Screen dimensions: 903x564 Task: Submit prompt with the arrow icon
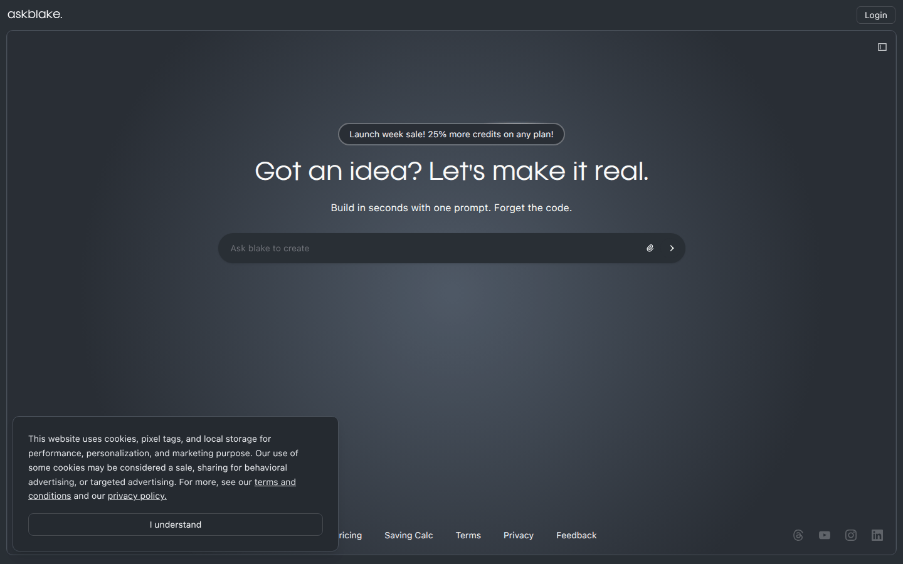tap(672, 248)
